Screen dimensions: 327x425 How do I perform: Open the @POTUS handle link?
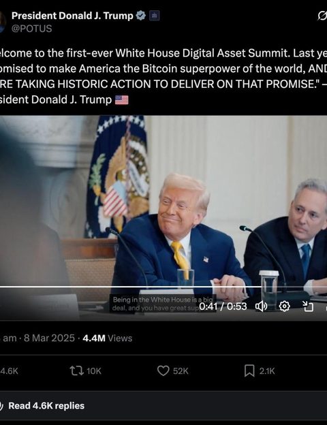(x=31, y=29)
